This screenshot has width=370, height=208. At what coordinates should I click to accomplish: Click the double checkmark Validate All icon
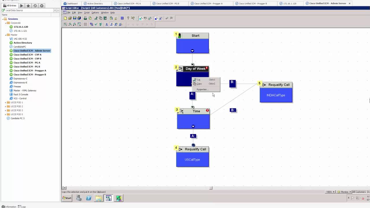[x=101, y=24]
